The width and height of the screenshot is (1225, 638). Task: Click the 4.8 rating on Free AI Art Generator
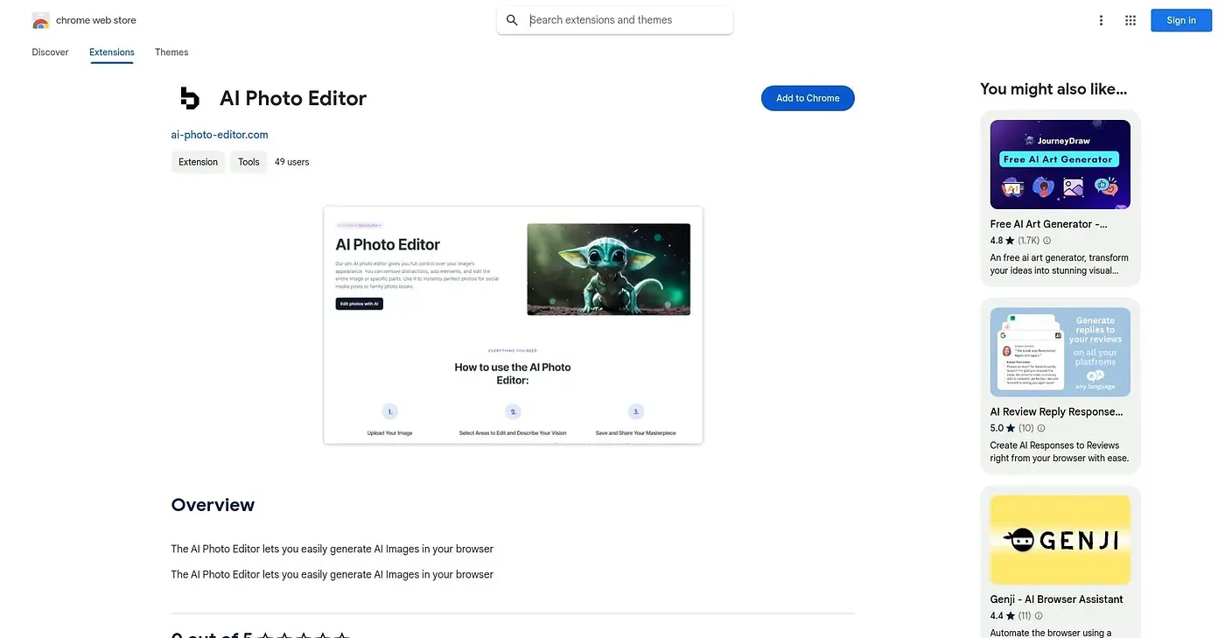click(997, 241)
